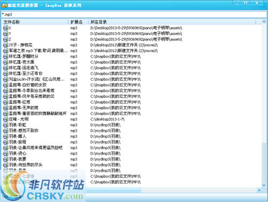Click the horizontal scrollbar right arrow

259,190
